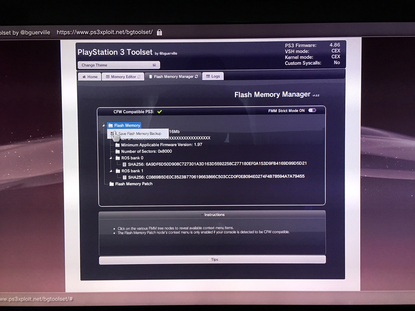Select the Flash Memory Manager tab
This screenshot has width=415, height=311.
point(173,77)
